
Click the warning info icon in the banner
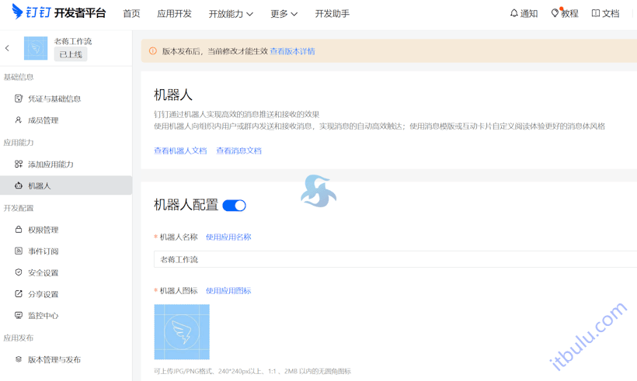(x=153, y=51)
